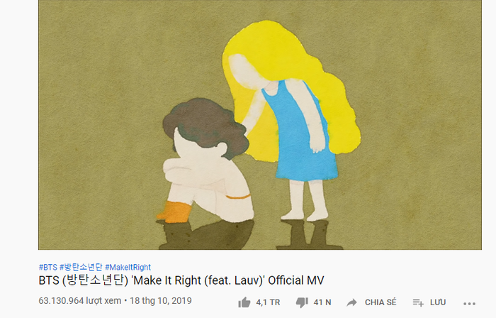Like the video with thumbs-up icon
This screenshot has width=496, height=318.
(244, 302)
